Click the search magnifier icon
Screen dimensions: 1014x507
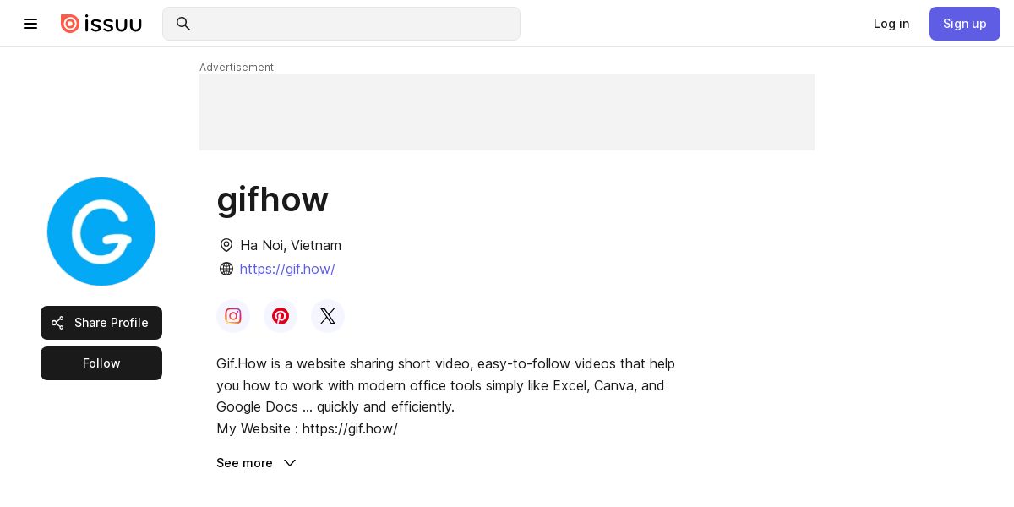pos(183,24)
